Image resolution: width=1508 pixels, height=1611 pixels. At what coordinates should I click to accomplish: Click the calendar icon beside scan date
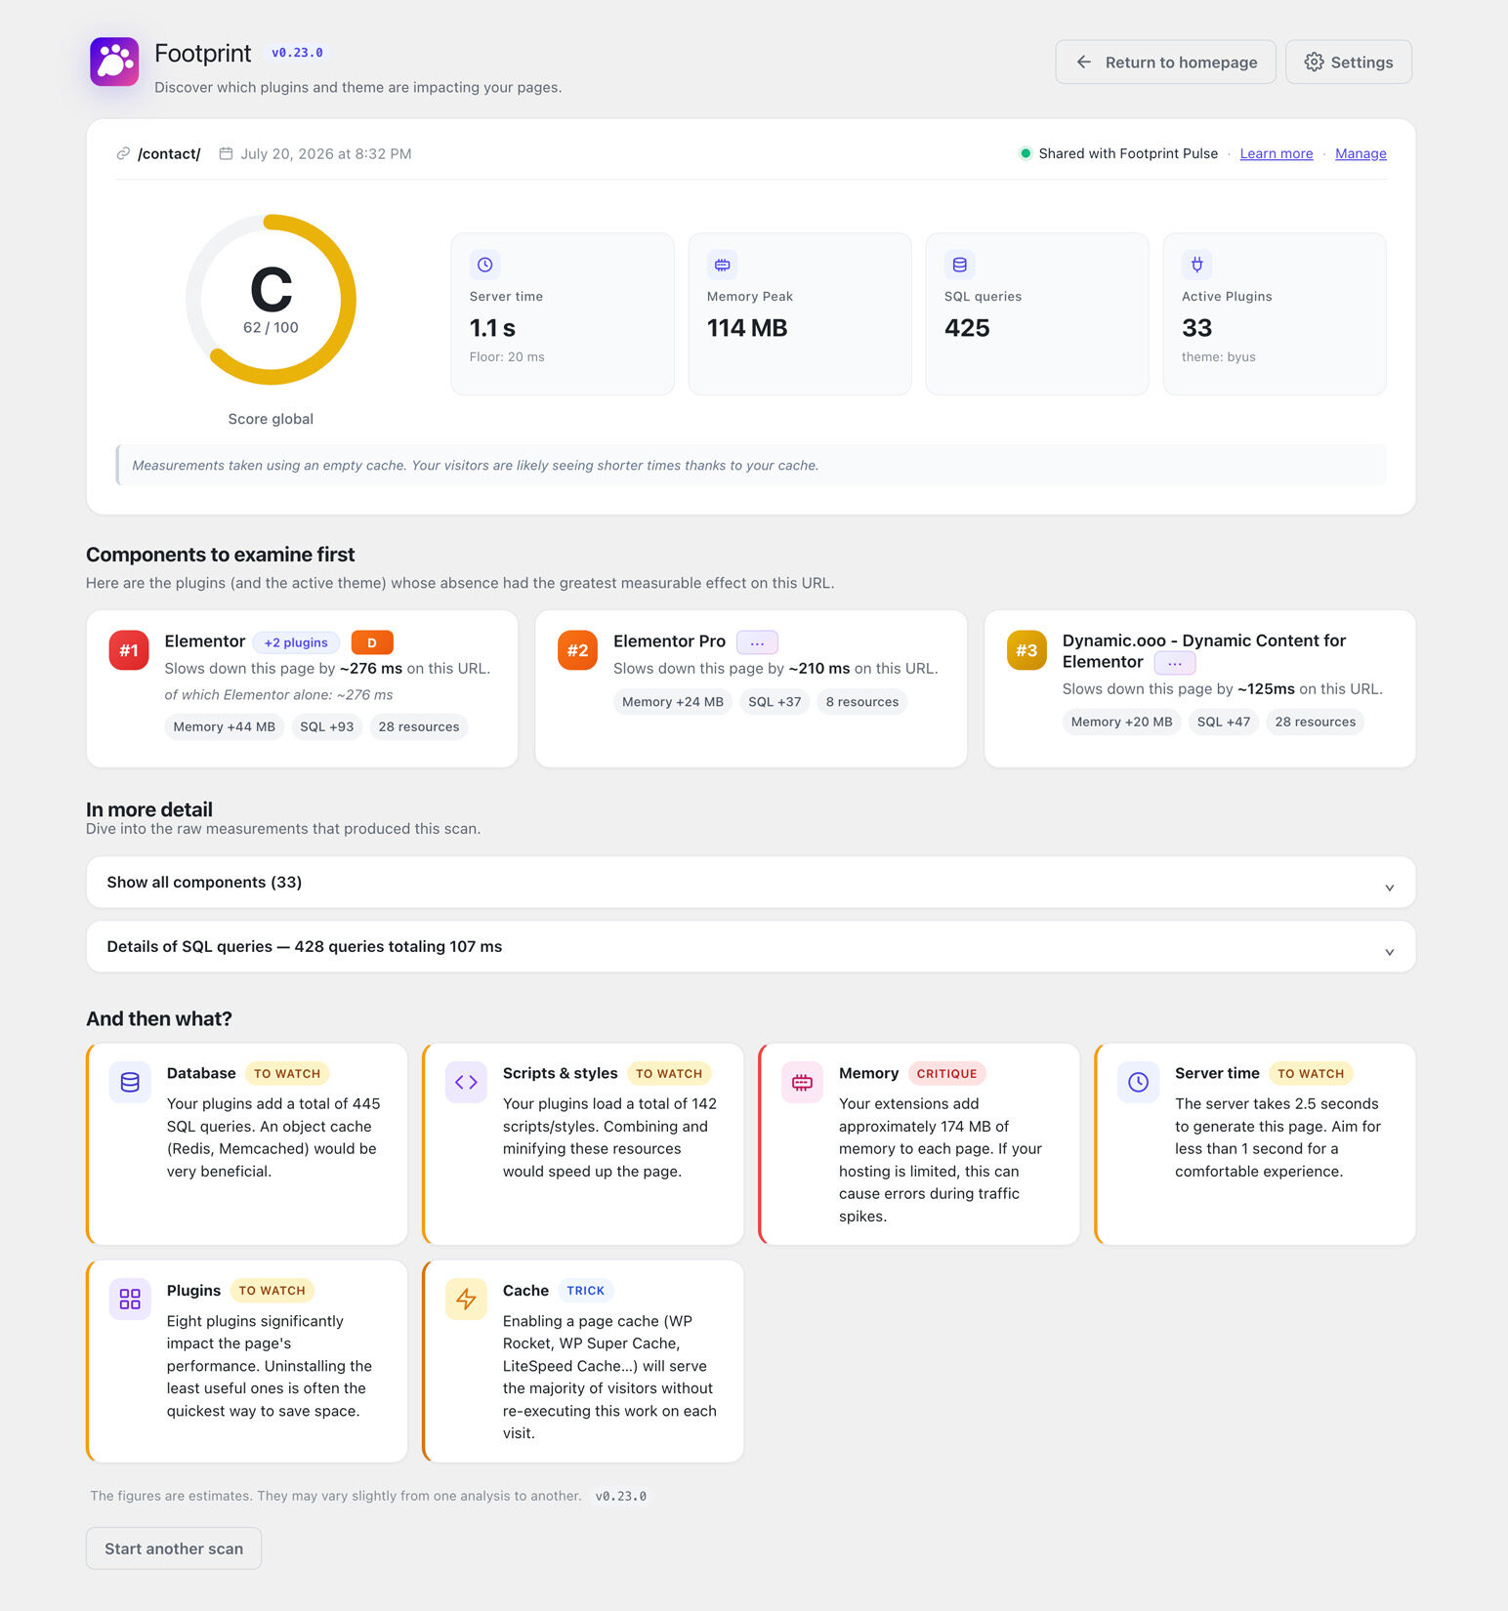coord(226,153)
